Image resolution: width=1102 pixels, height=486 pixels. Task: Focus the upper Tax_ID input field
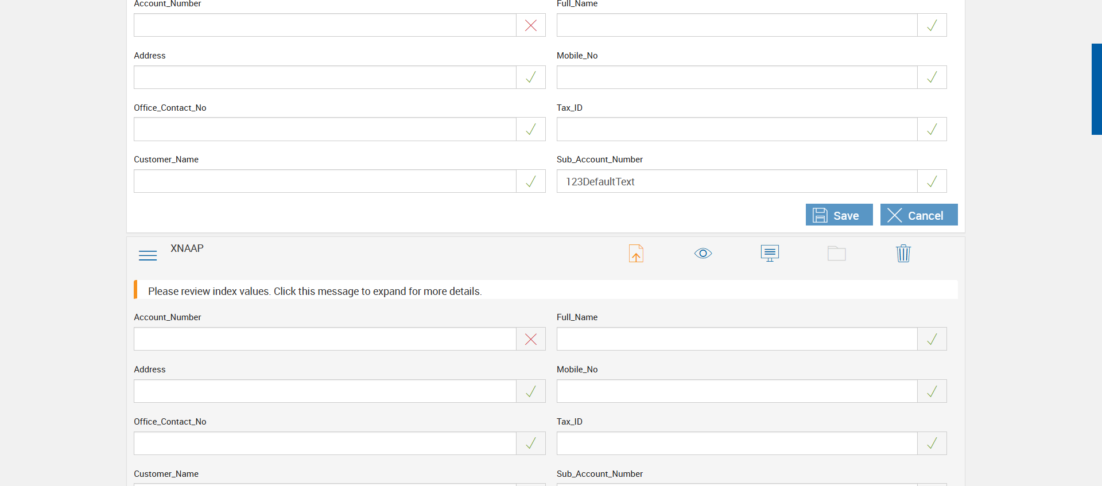coord(737,129)
